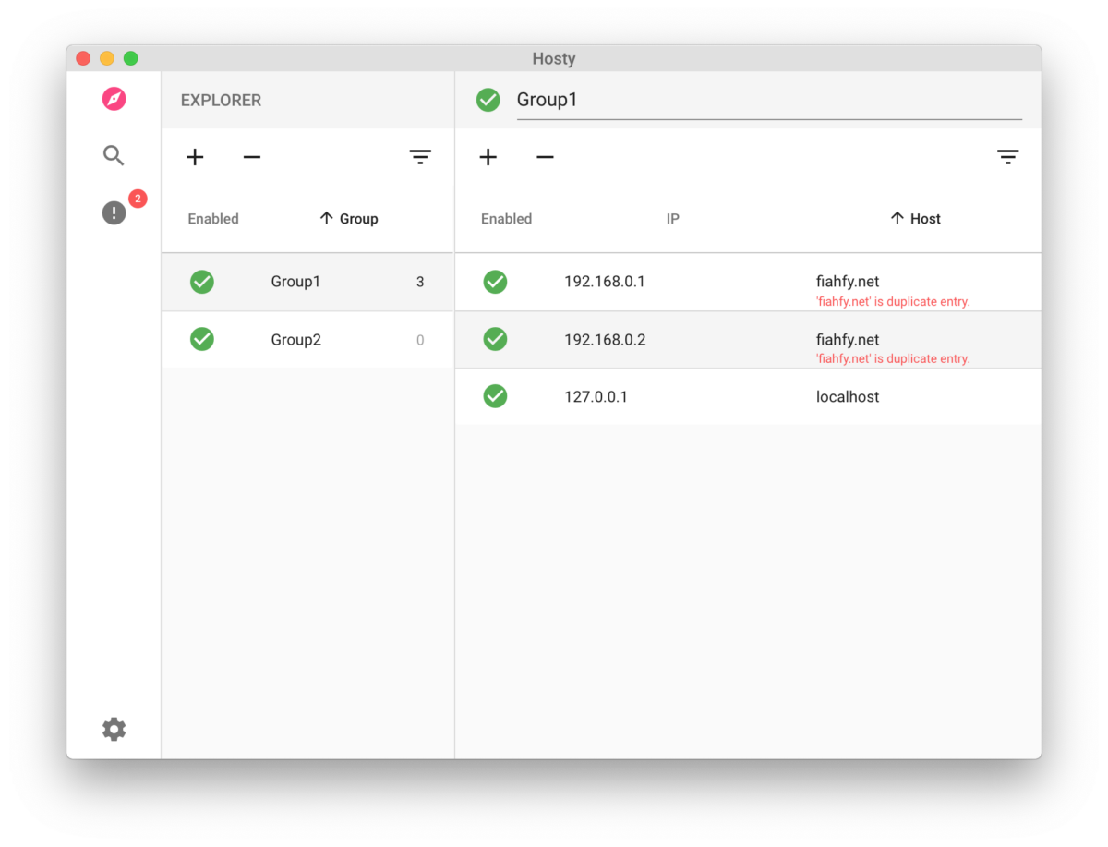
Task: Remove selected group with minus icon
Action: (x=252, y=157)
